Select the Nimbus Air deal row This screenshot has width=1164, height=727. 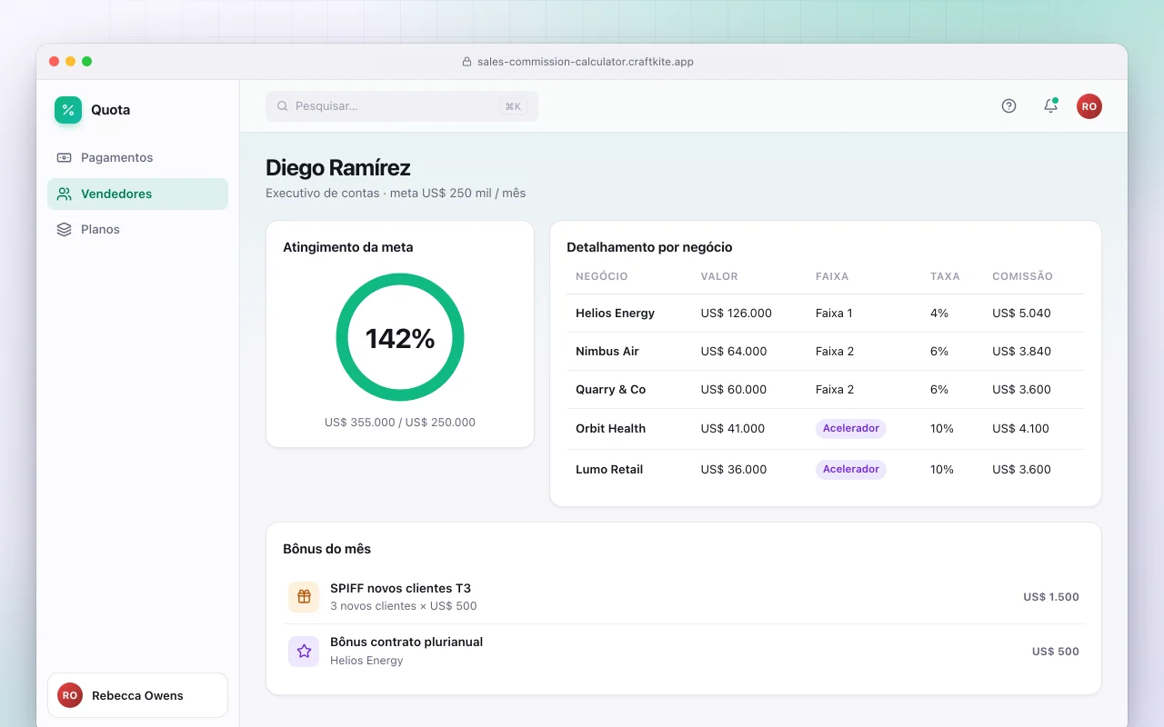click(826, 351)
